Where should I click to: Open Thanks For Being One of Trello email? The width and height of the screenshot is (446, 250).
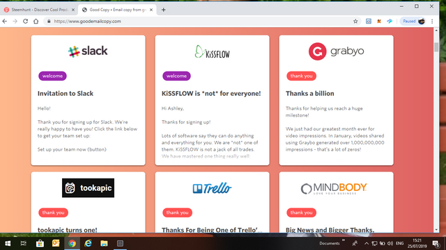coord(212,230)
